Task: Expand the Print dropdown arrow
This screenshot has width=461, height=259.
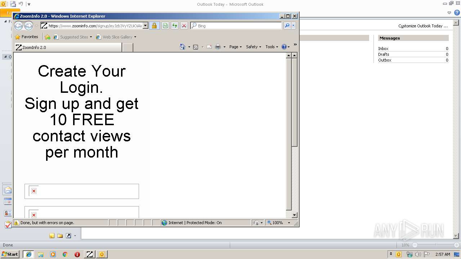Action: (224, 47)
